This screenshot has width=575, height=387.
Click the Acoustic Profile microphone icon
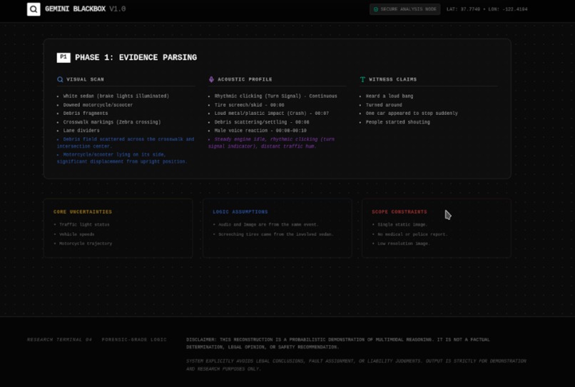211,79
